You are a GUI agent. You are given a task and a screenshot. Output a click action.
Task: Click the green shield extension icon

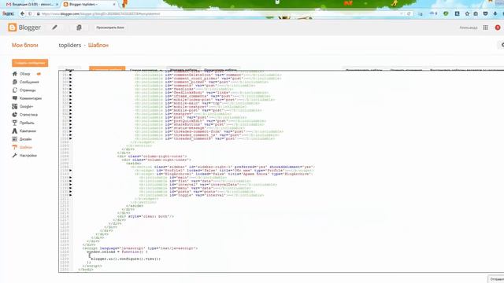pyautogui.click(x=446, y=14)
